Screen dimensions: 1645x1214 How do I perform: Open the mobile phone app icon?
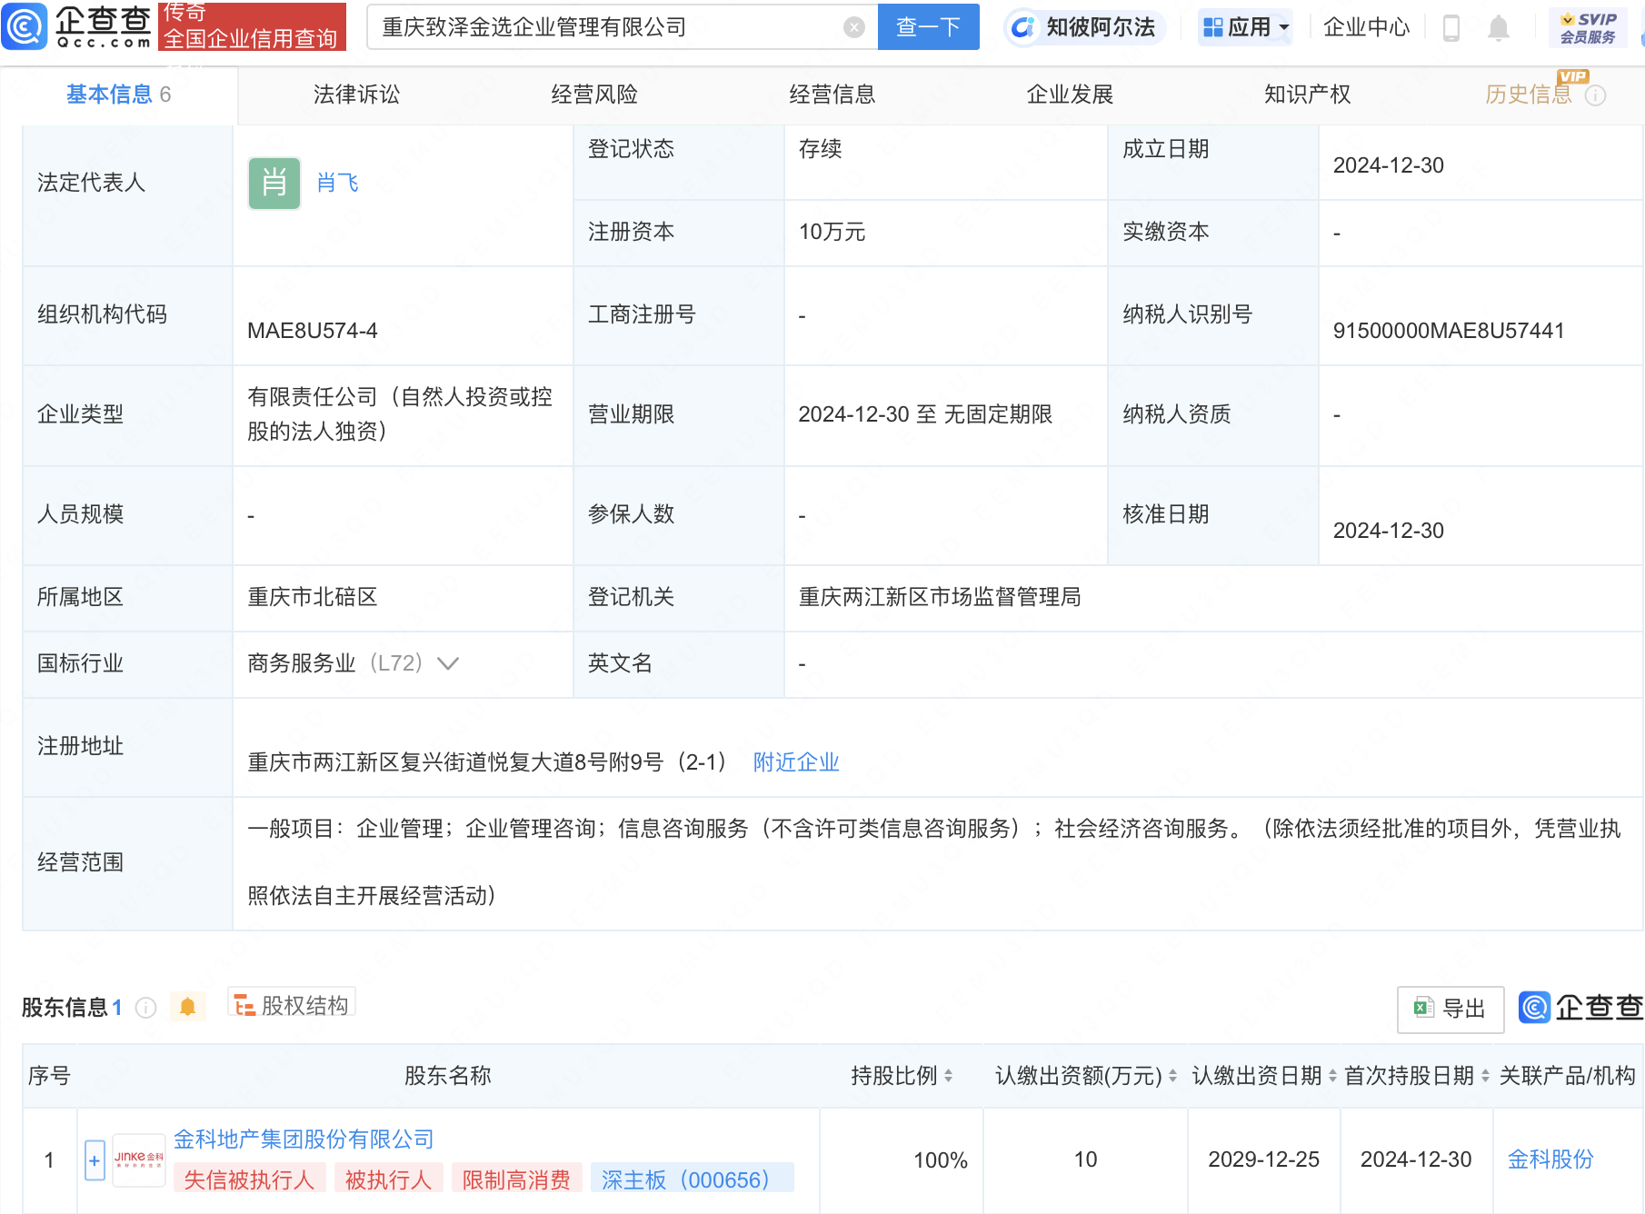[1451, 28]
